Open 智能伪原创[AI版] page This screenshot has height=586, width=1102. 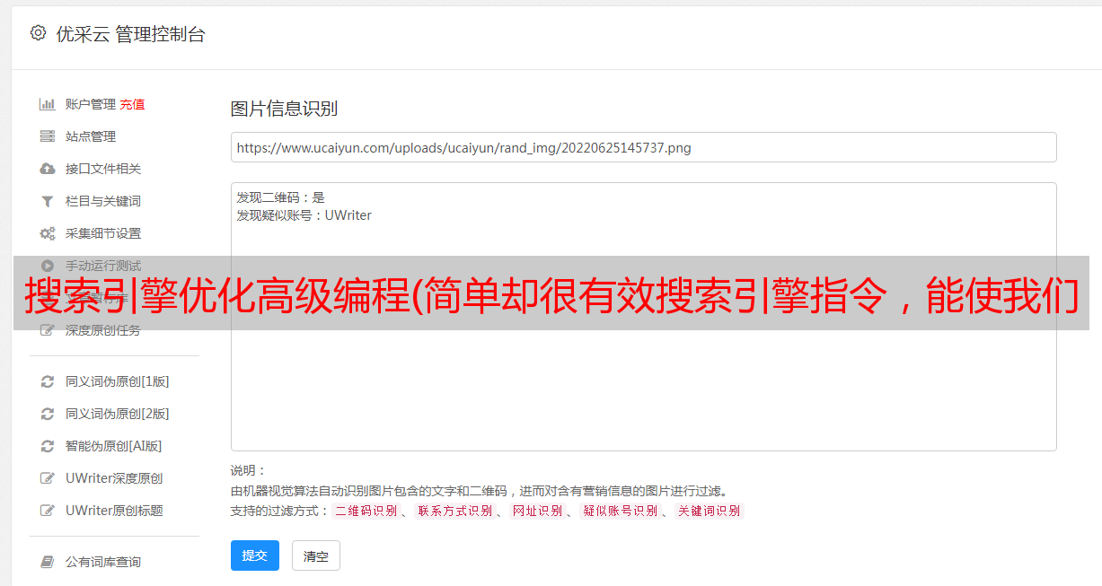114,446
